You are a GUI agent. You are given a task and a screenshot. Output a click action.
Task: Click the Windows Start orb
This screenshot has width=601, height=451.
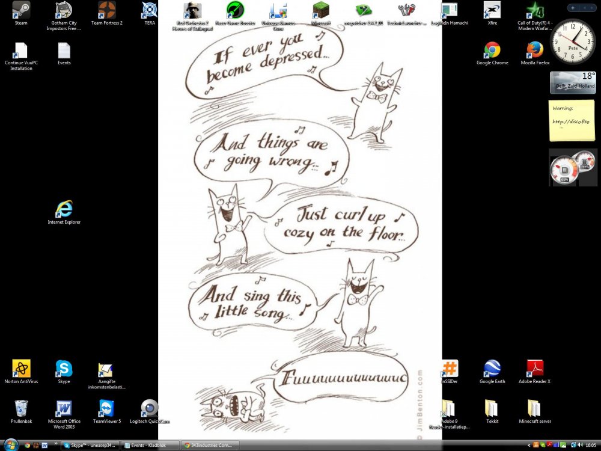pyautogui.click(x=11, y=445)
